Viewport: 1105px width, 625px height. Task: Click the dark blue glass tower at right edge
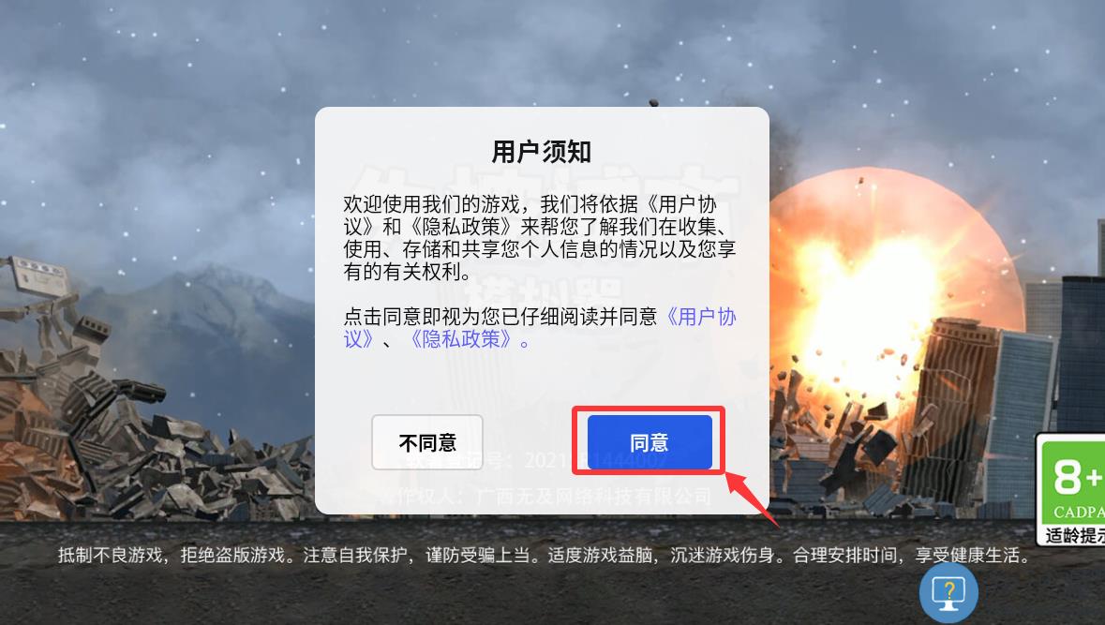click(x=1081, y=352)
